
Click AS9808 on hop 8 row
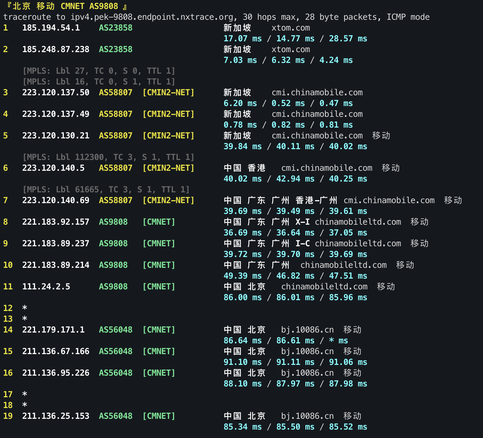click(113, 222)
